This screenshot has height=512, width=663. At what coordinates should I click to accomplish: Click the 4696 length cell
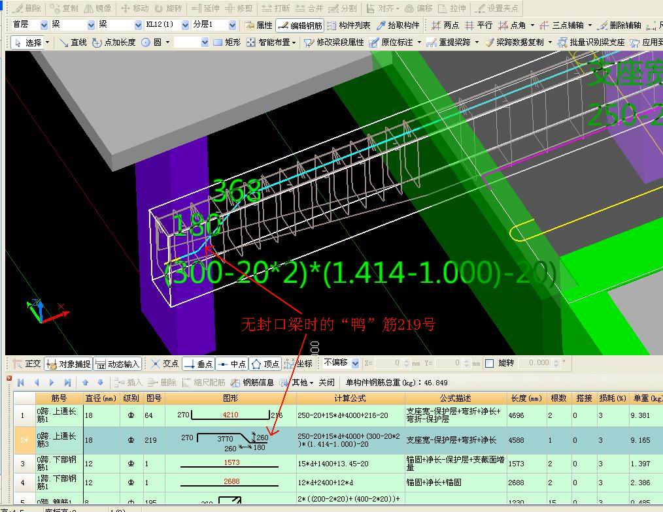(526, 415)
